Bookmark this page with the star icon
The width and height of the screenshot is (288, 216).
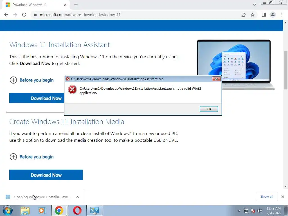[253, 15]
